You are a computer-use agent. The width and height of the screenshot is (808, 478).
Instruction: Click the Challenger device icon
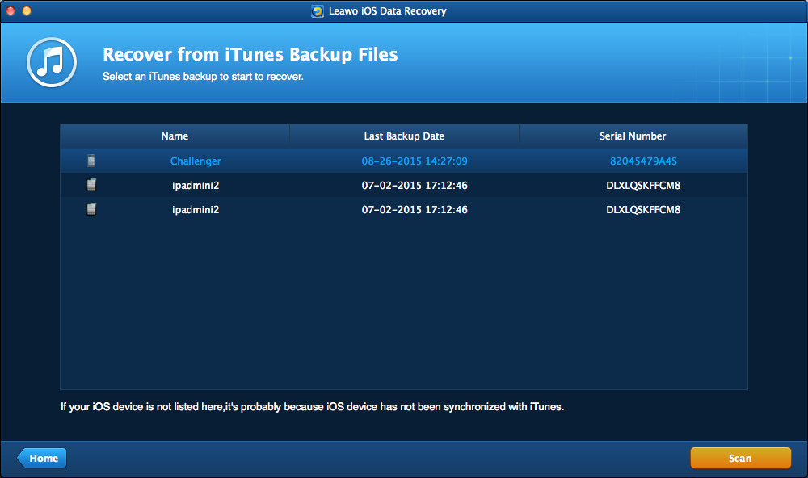coord(91,161)
